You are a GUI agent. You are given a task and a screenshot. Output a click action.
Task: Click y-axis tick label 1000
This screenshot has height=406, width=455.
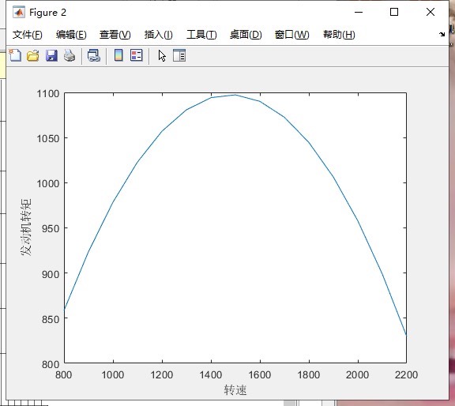coord(48,183)
